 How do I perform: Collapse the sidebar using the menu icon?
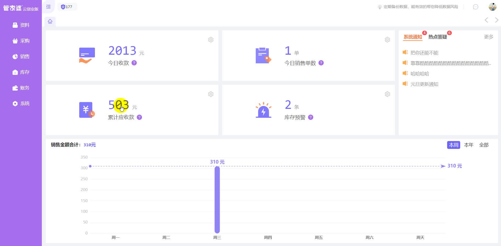[48, 7]
